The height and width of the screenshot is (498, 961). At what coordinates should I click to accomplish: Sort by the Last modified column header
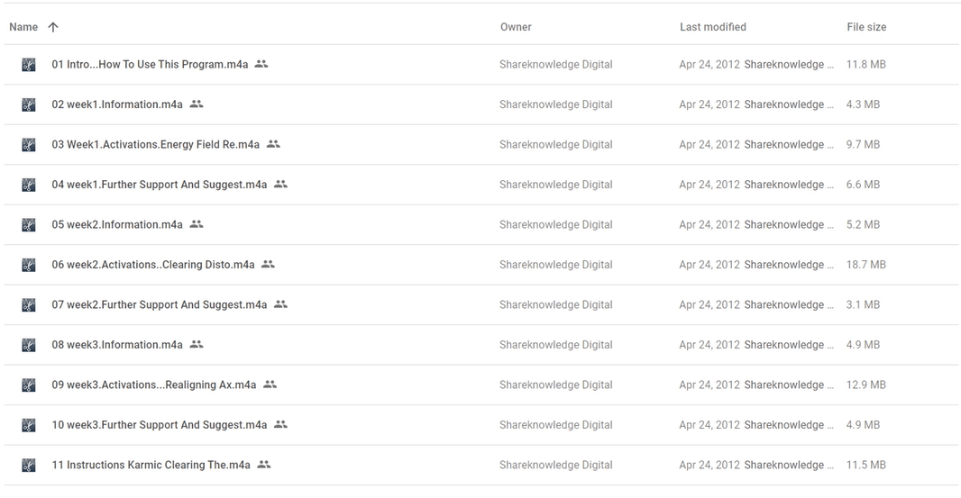[713, 27]
